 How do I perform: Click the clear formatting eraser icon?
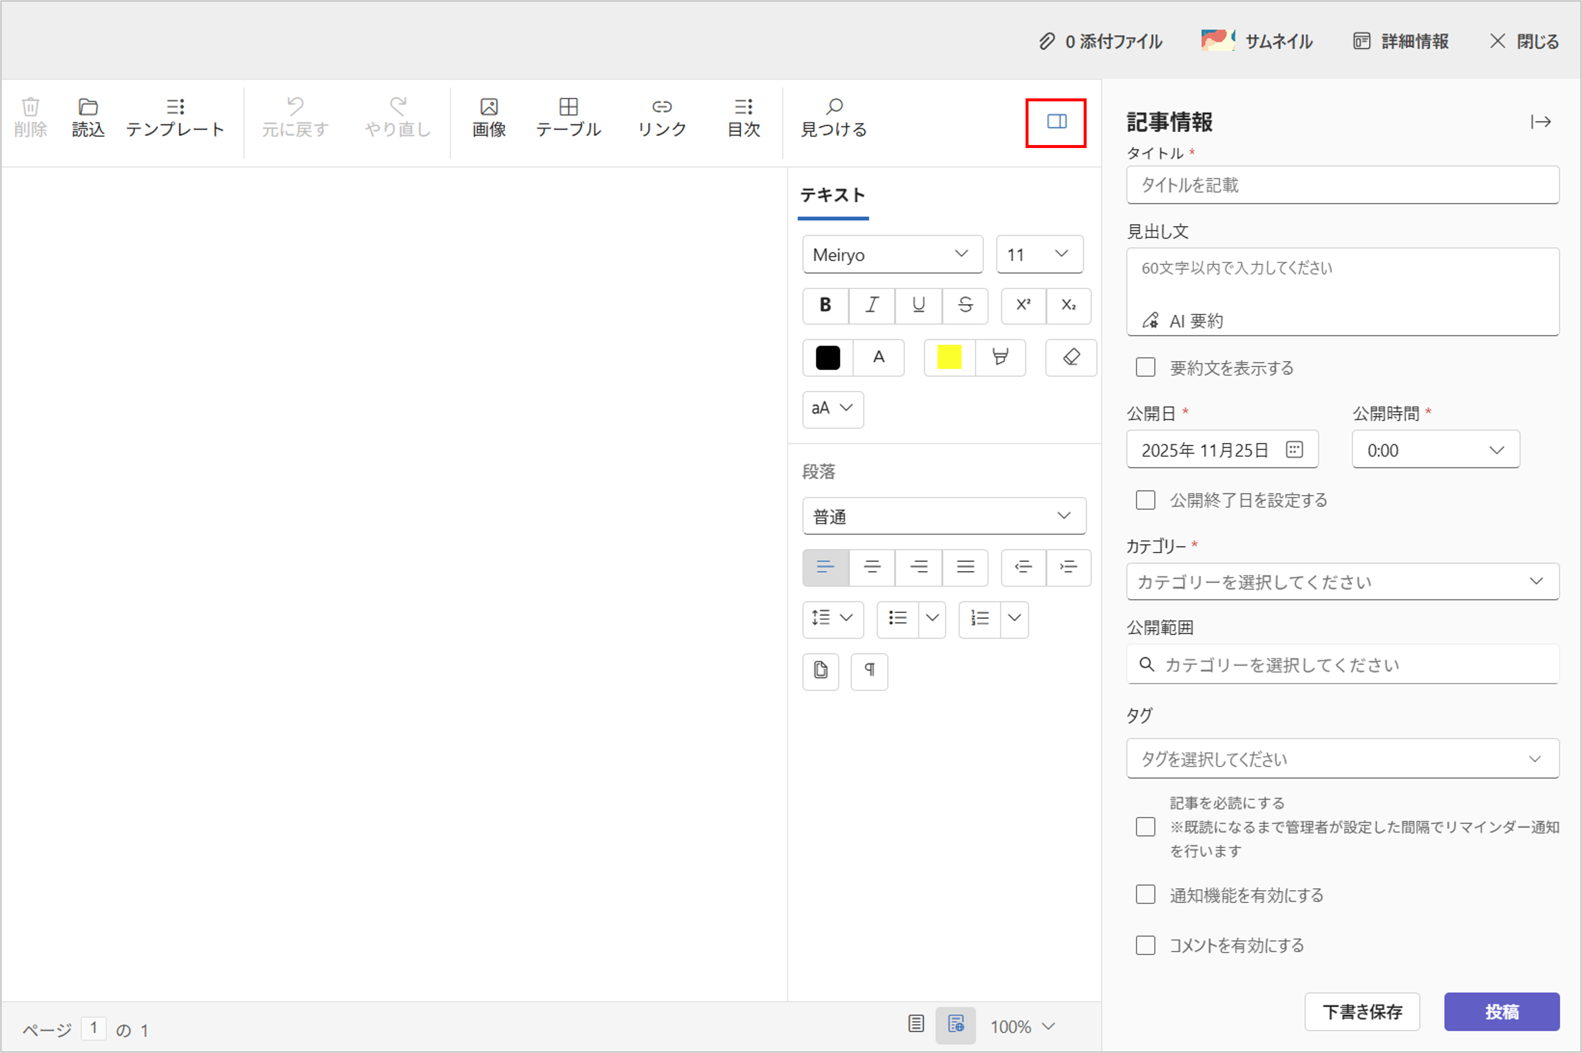pos(1071,357)
